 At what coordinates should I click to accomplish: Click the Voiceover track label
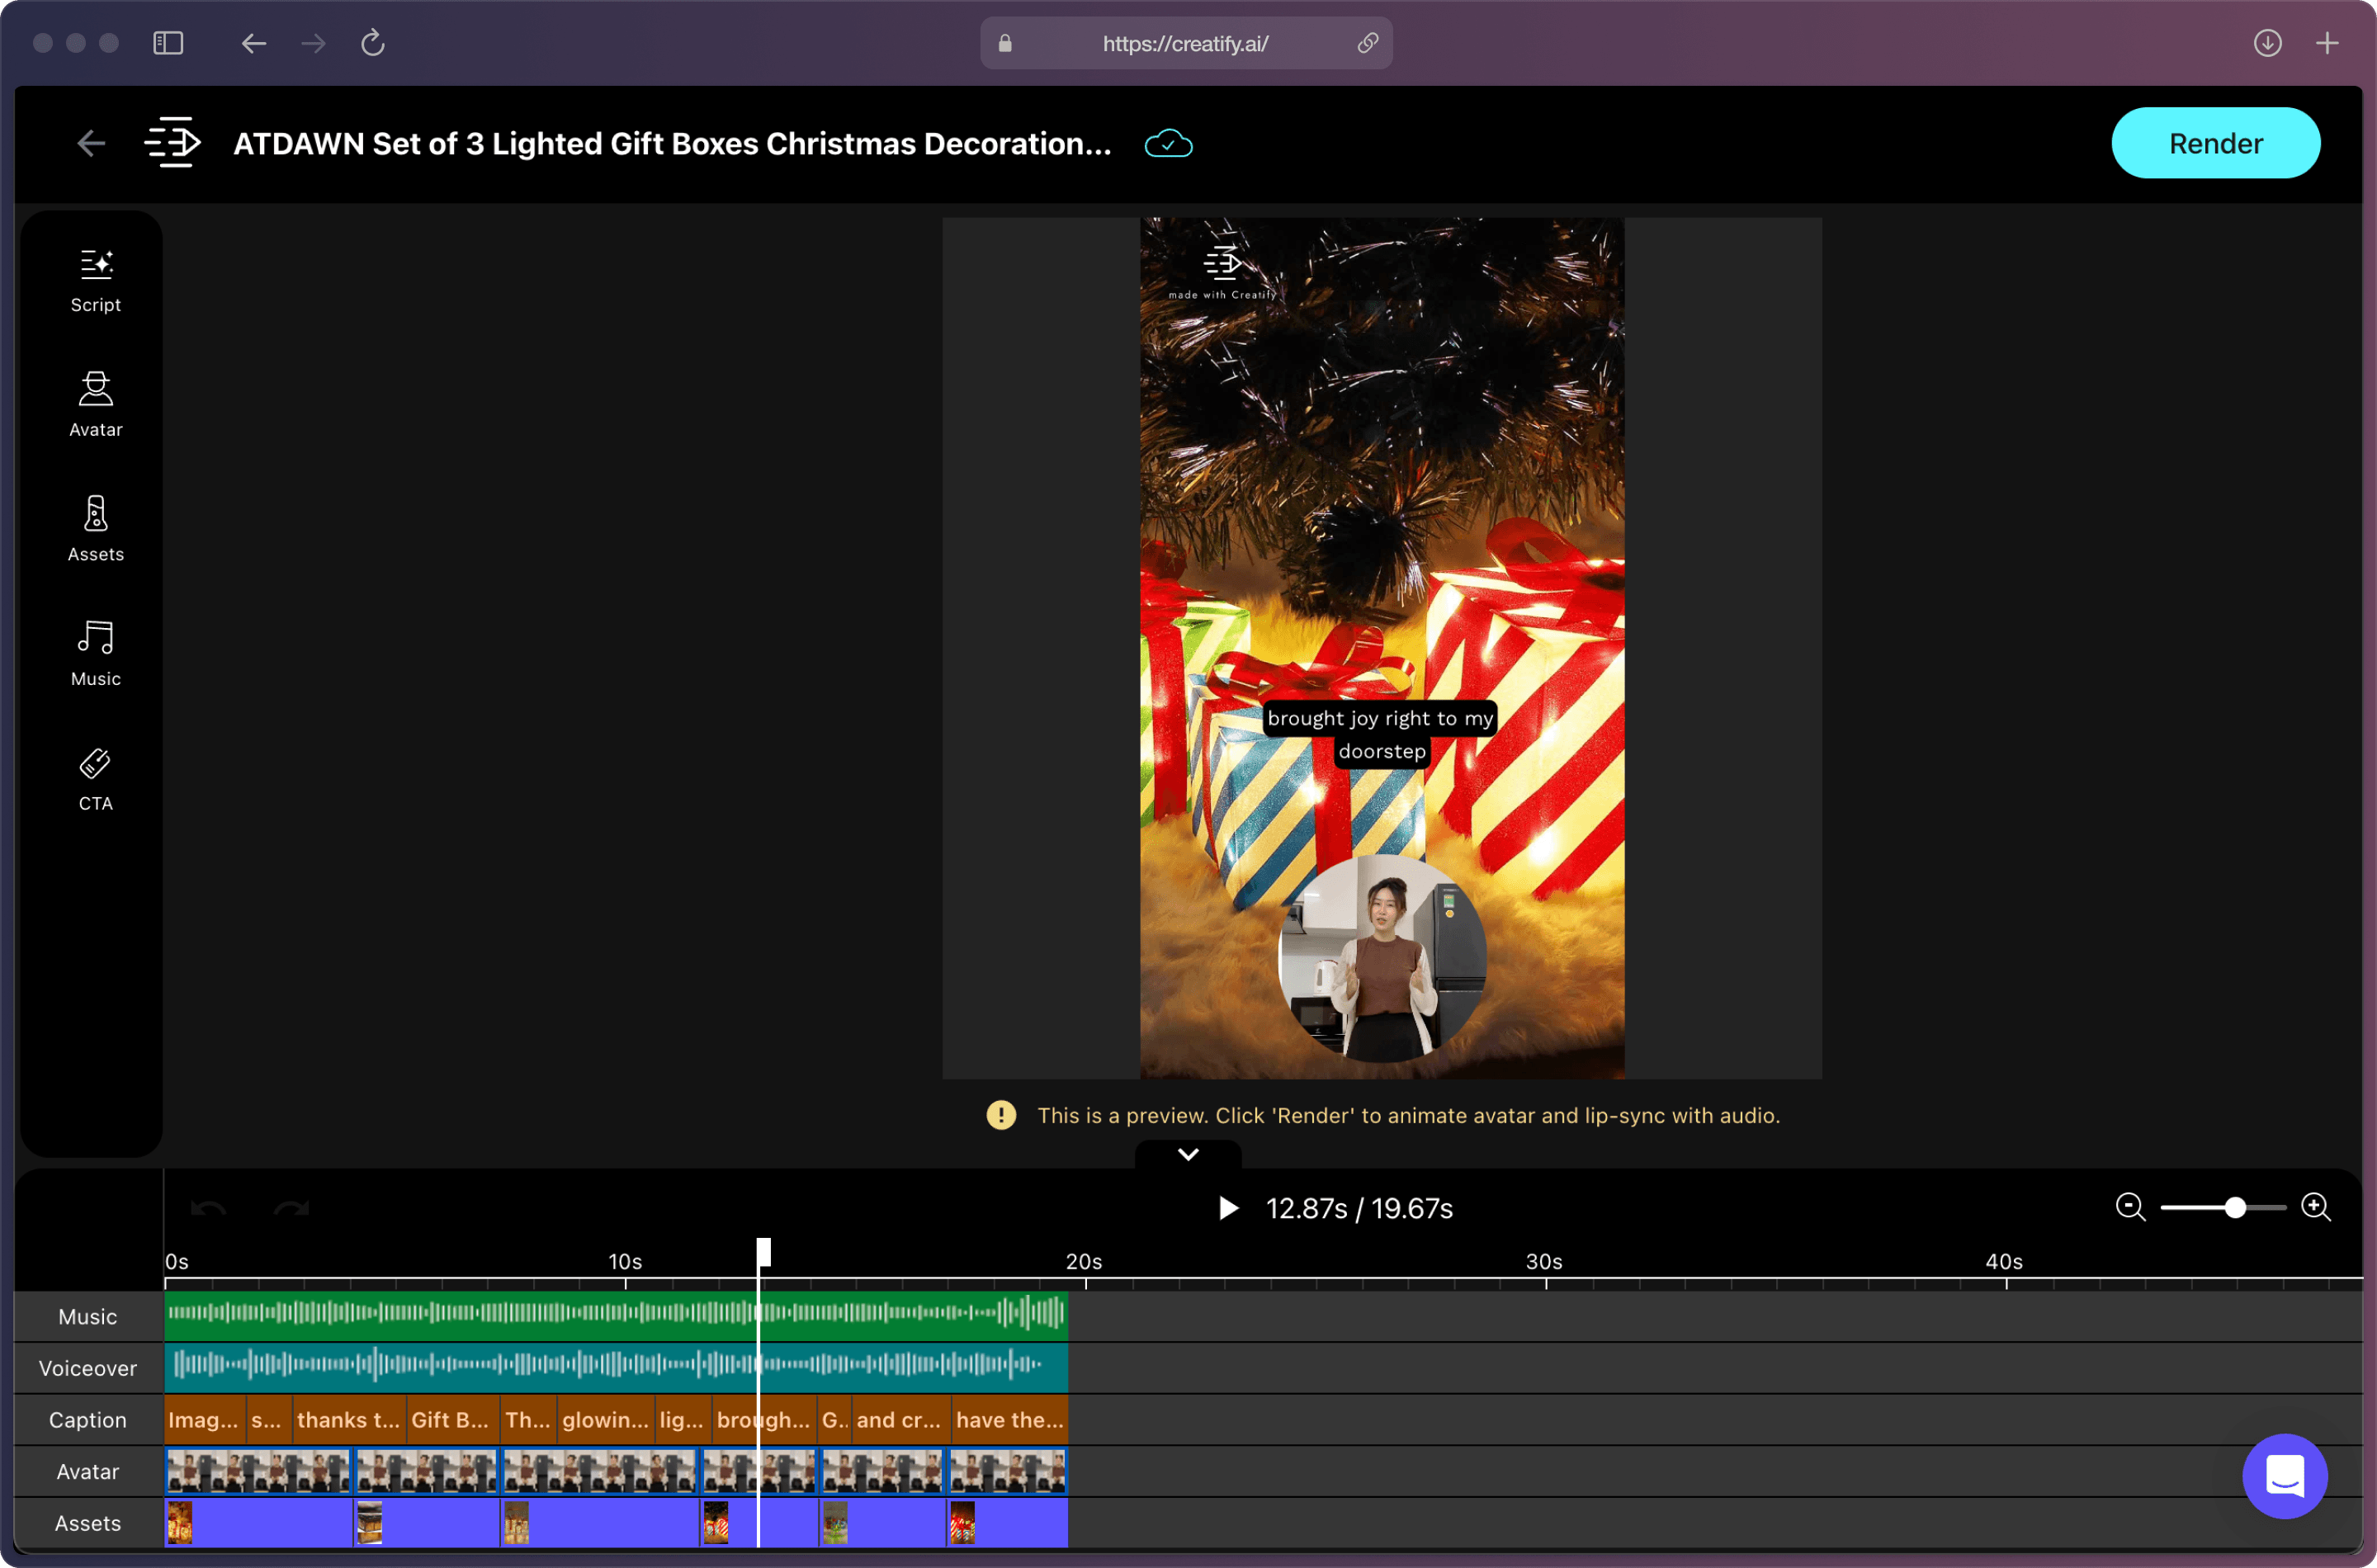pyautogui.click(x=88, y=1368)
